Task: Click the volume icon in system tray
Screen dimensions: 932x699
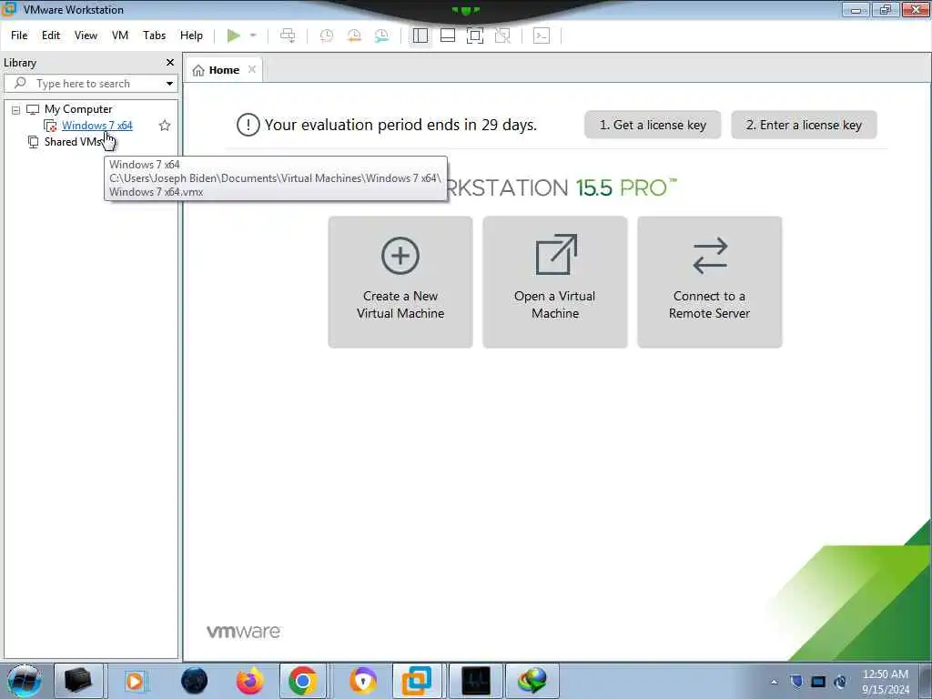Action: pos(840,682)
